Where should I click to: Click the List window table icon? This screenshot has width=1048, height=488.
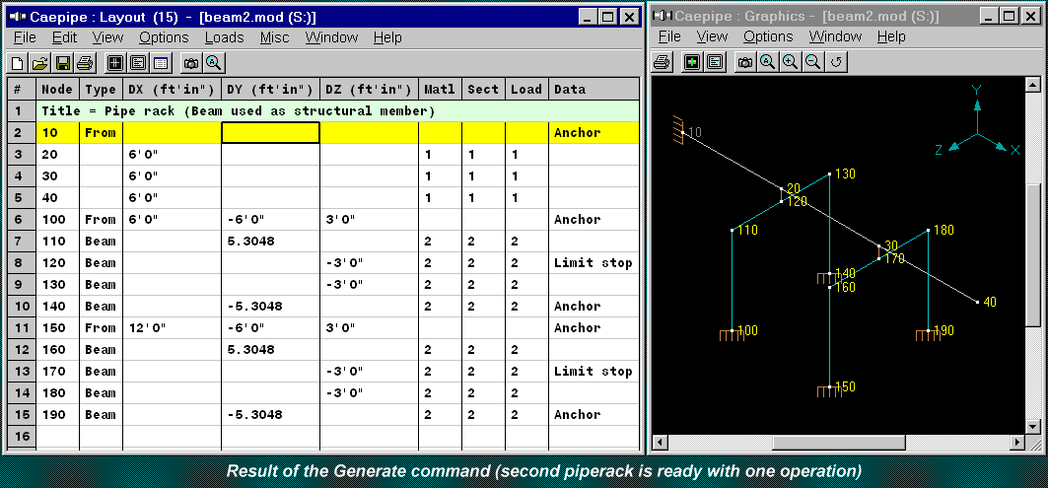pos(161,63)
